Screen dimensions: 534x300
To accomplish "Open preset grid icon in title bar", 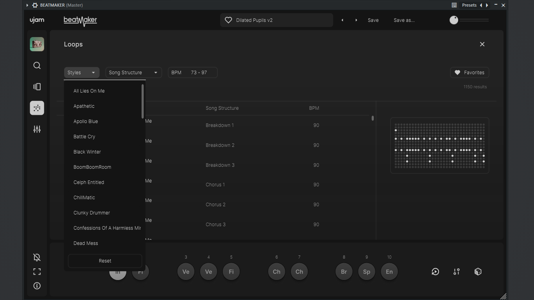I will pos(454,5).
